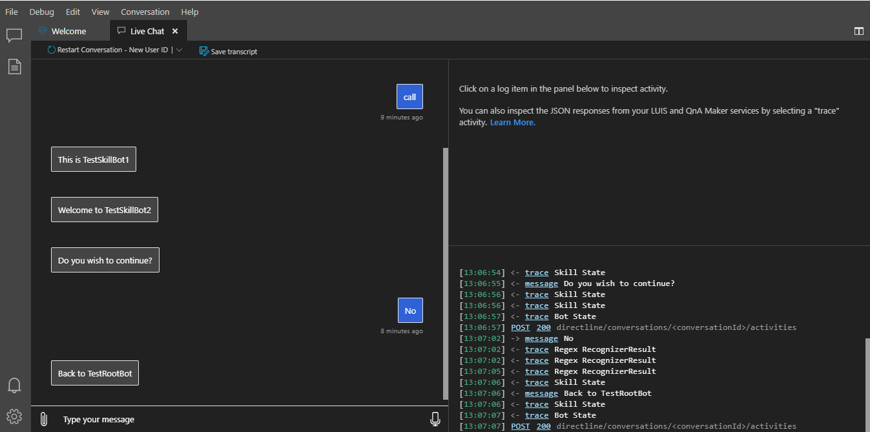Activate the microphone icon
The image size is (870, 432).
(x=435, y=418)
